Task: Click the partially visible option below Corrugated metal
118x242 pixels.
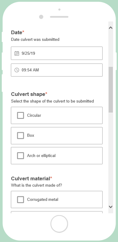Action: click(x=57, y=212)
